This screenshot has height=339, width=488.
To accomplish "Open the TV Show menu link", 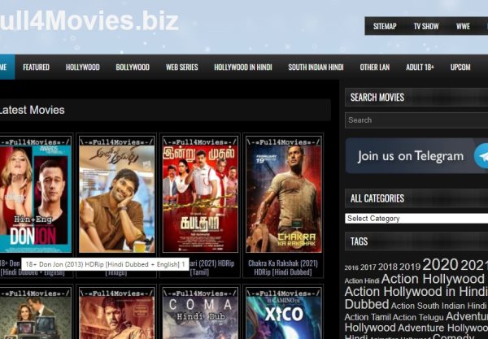I will (426, 26).
